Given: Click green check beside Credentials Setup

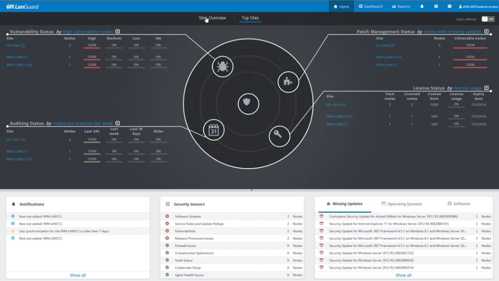Looking at the screenshot, I should tap(167, 267).
